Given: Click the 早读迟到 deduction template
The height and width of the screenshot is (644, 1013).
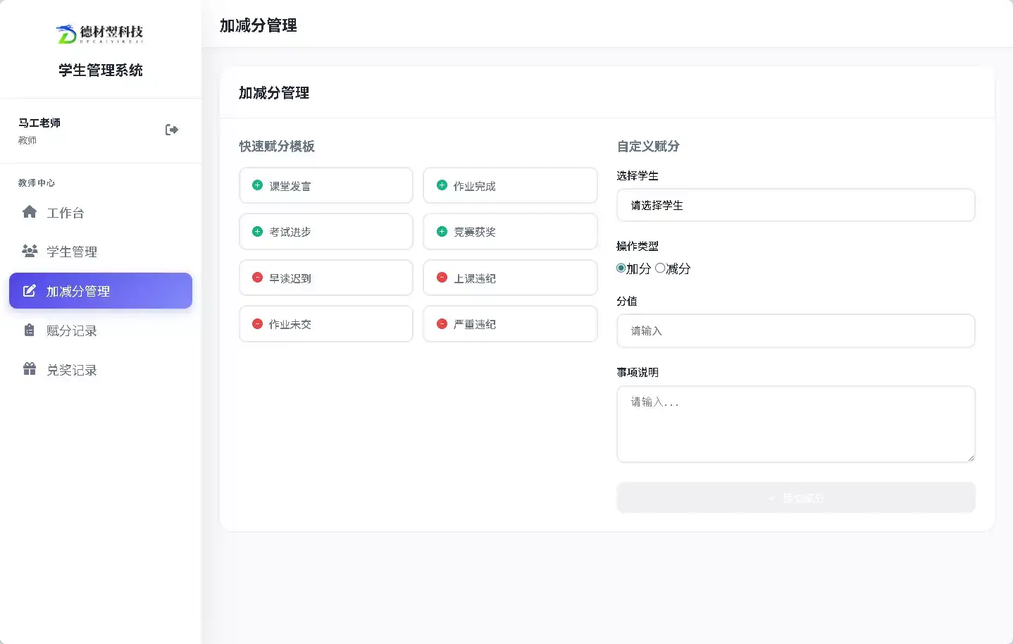Looking at the screenshot, I should tap(325, 277).
